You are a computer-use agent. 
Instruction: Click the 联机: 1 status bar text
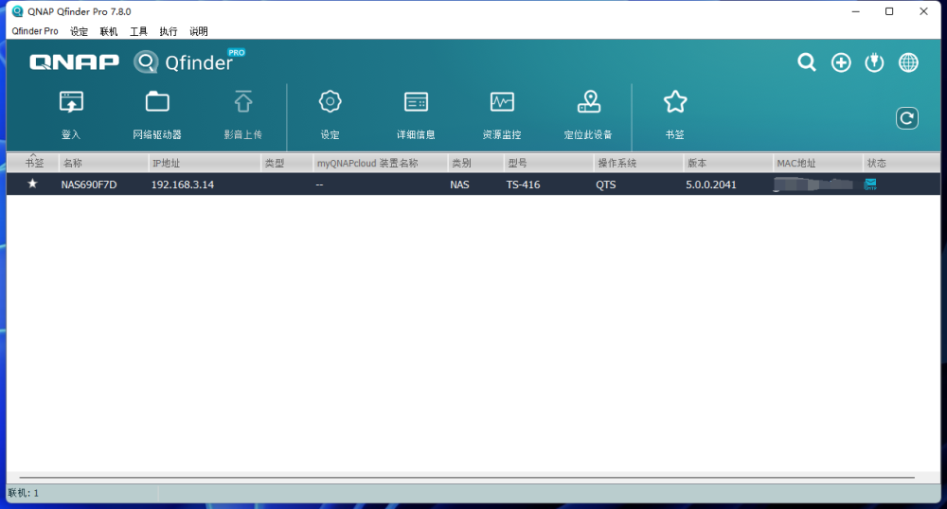click(24, 493)
